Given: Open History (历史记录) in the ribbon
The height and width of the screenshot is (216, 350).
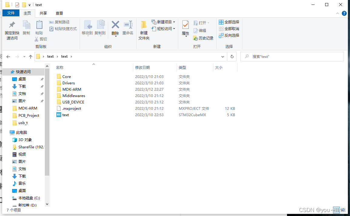Looking at the screenshot, I should click(x=203, y=38).
